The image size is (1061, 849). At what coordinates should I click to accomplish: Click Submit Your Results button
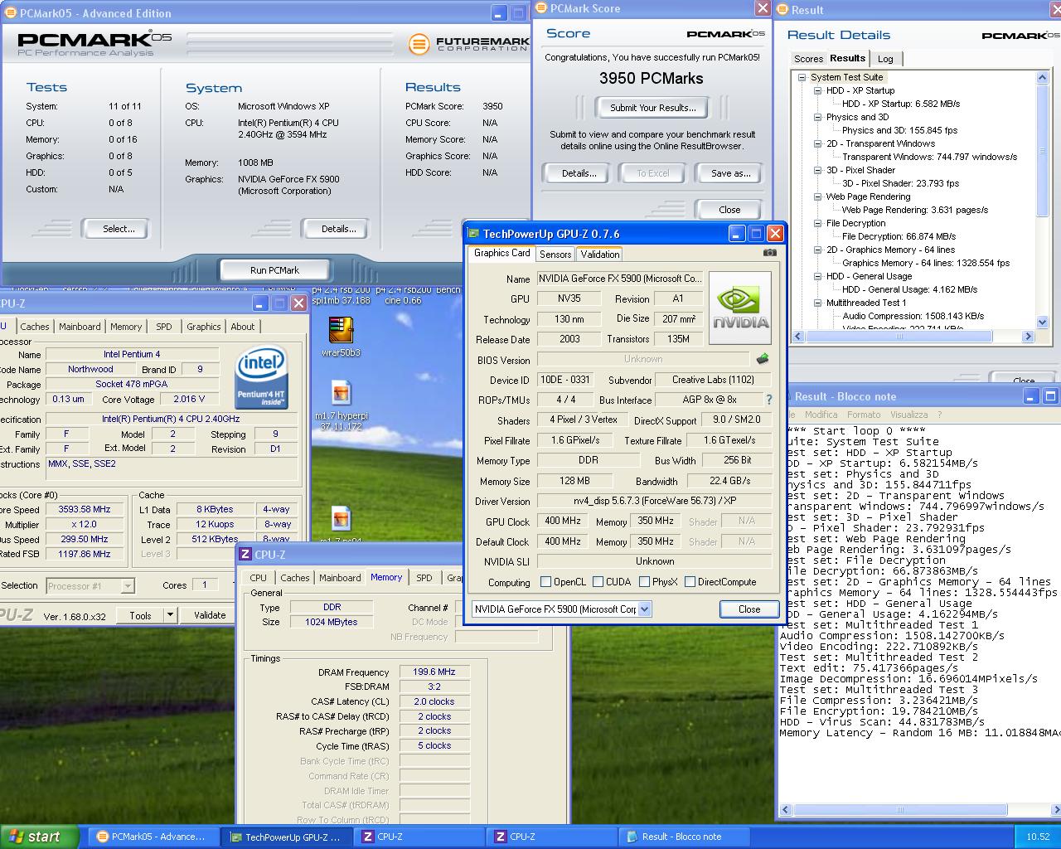click(x=652, y=108)
